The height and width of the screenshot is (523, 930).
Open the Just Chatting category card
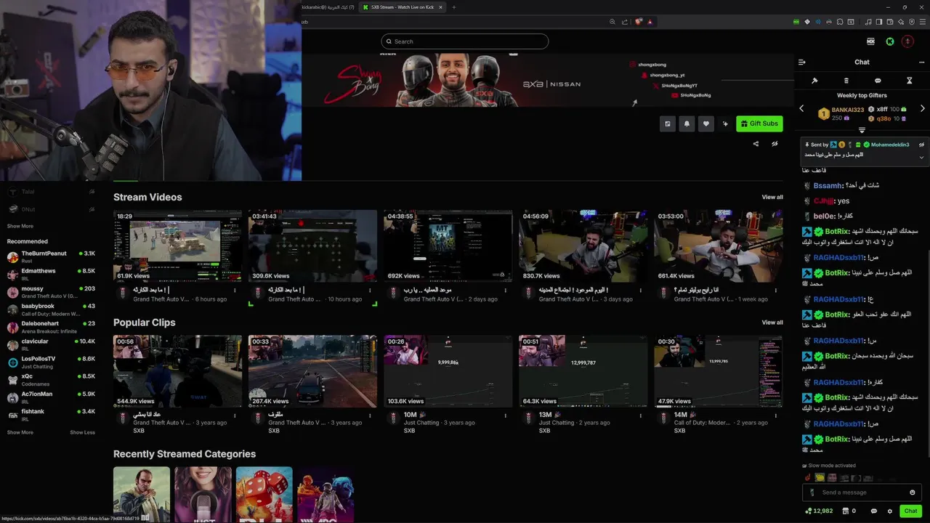[x=203, y=494]
